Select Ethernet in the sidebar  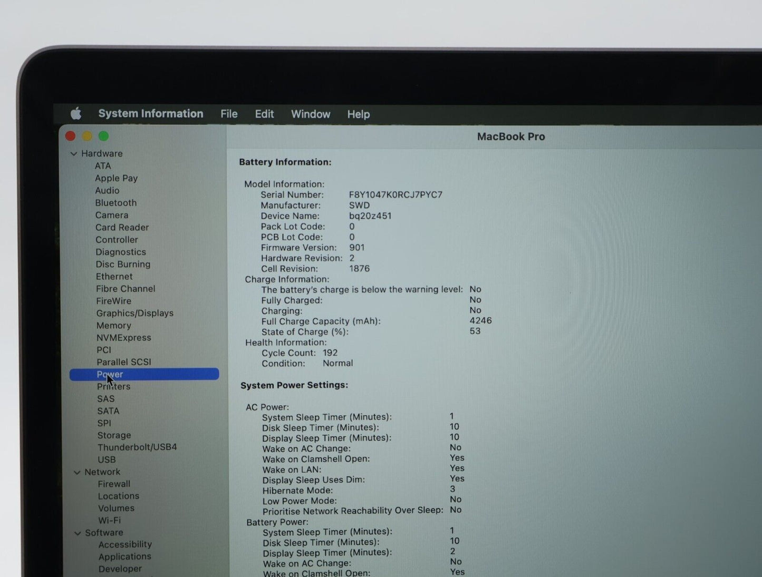coord(114,276)
